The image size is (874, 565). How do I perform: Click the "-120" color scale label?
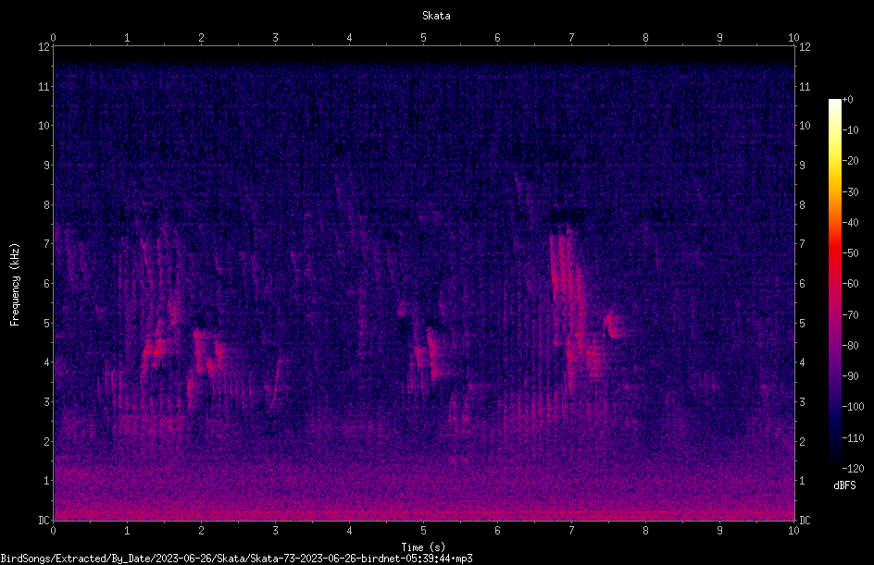[853, 469]
